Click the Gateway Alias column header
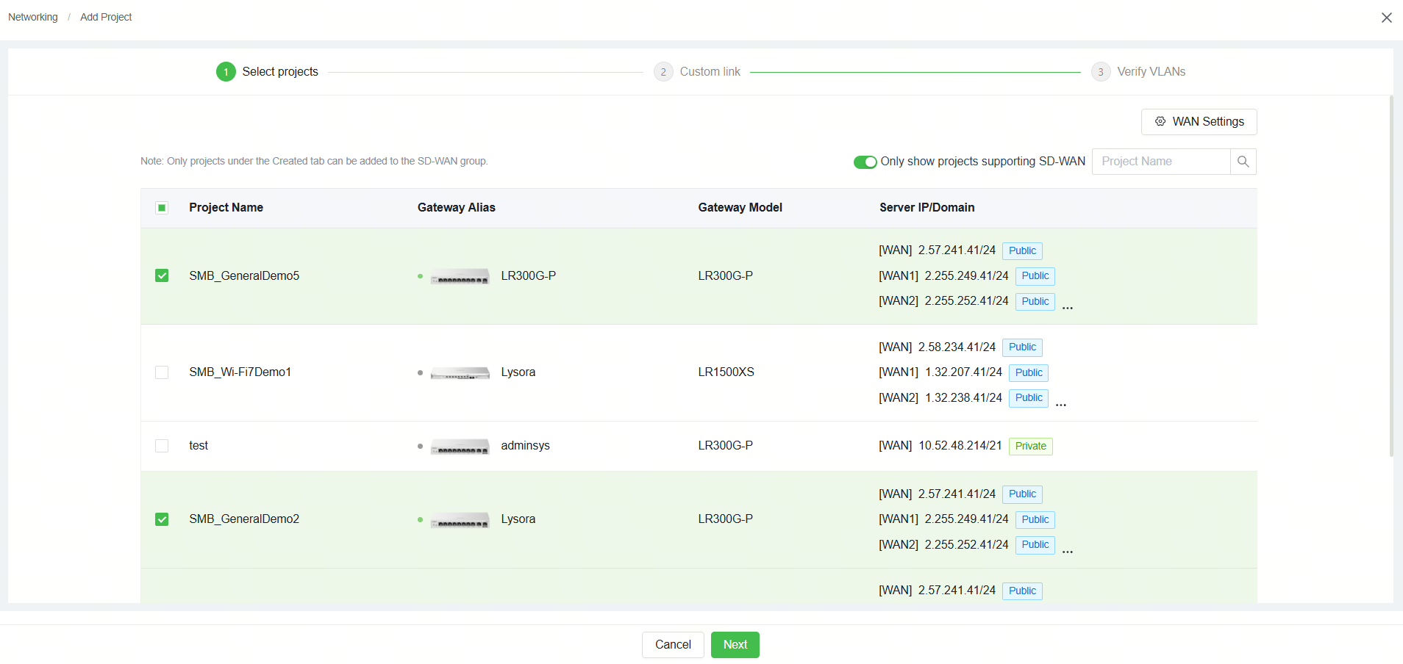This screenshot has width=1403, height=664. [456, 208]
